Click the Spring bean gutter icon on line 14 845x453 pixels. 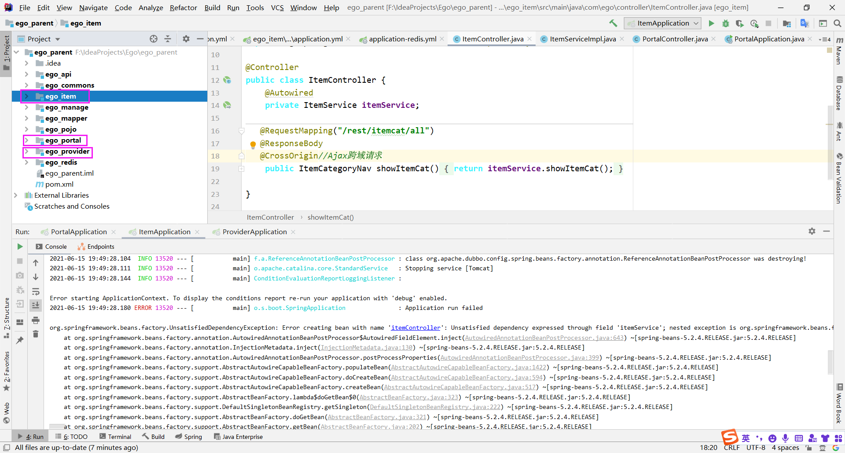click(227, 105)
